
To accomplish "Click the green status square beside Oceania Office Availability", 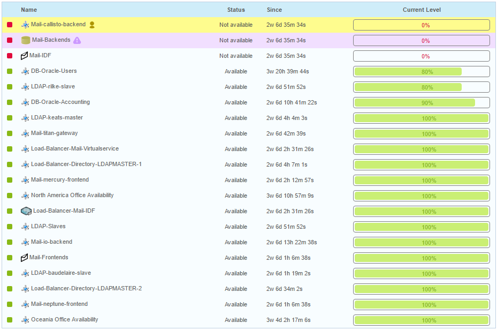I will [9, 319].
